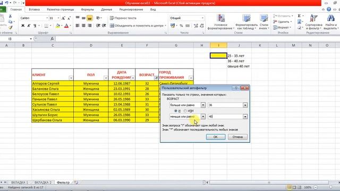Click Перенос текста wrap button
The image size is (340, 191).
pos(123,18)
